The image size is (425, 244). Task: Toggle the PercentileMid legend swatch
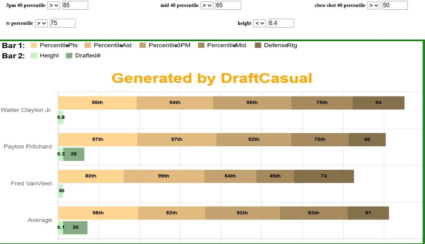click(201, 45)
